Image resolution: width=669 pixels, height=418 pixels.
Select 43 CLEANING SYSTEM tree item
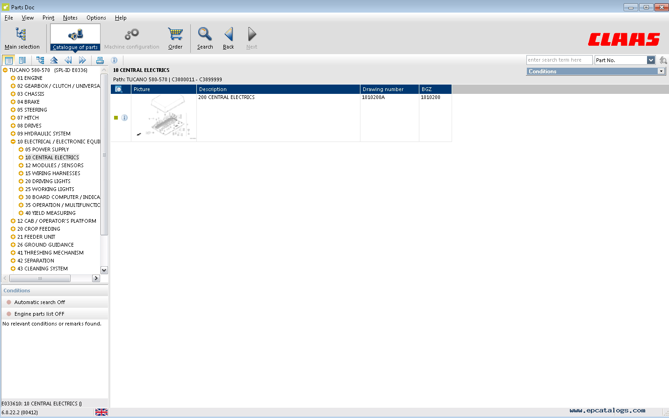(43, 269)
